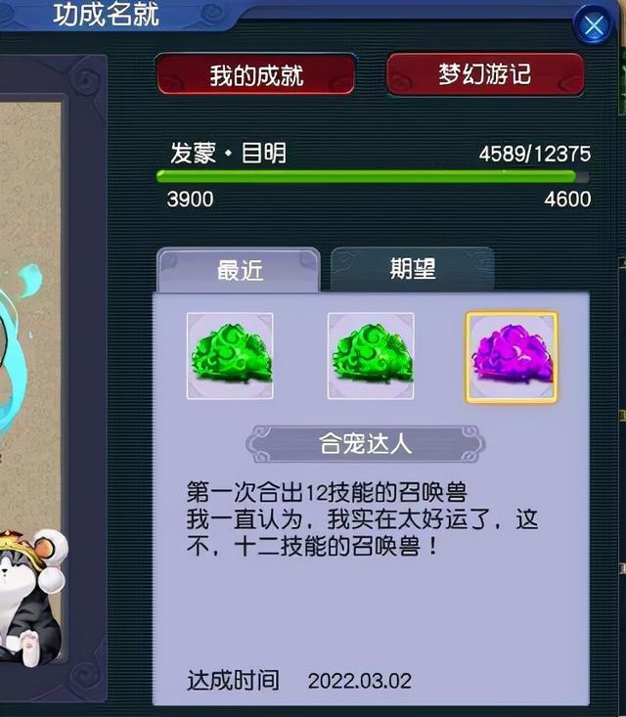Click the 达成时间 date 2022.03.02
The height and width of the screenshot is (717, 626).
[359, 681]
